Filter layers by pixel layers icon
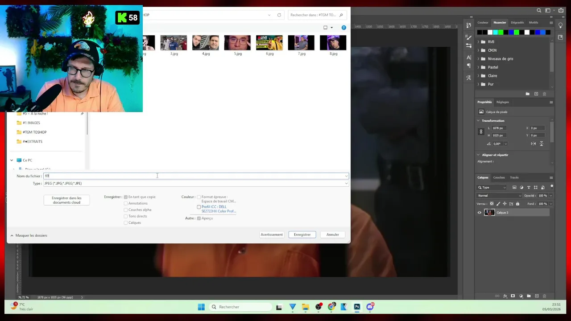Image resolution: width=571 pixels, height=321 pixels. point(514,187)
